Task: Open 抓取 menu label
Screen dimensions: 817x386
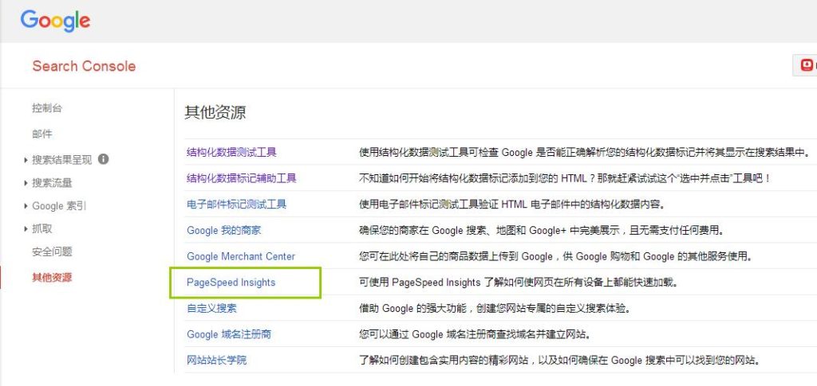Action: coord(42,228)
